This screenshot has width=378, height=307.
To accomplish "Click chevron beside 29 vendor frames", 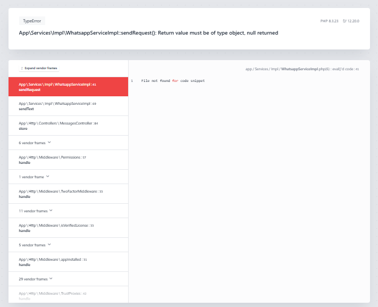I will 51,279.
